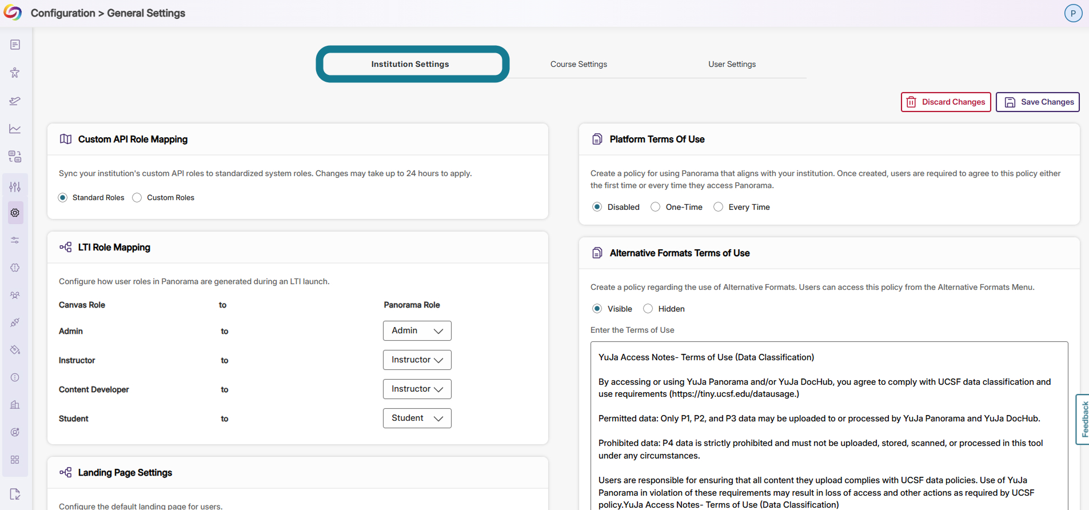The height and width of the screenshot is (510, 1089).
Task: Set Alternative Formats terms to Visible
Action: pos(597,309)
